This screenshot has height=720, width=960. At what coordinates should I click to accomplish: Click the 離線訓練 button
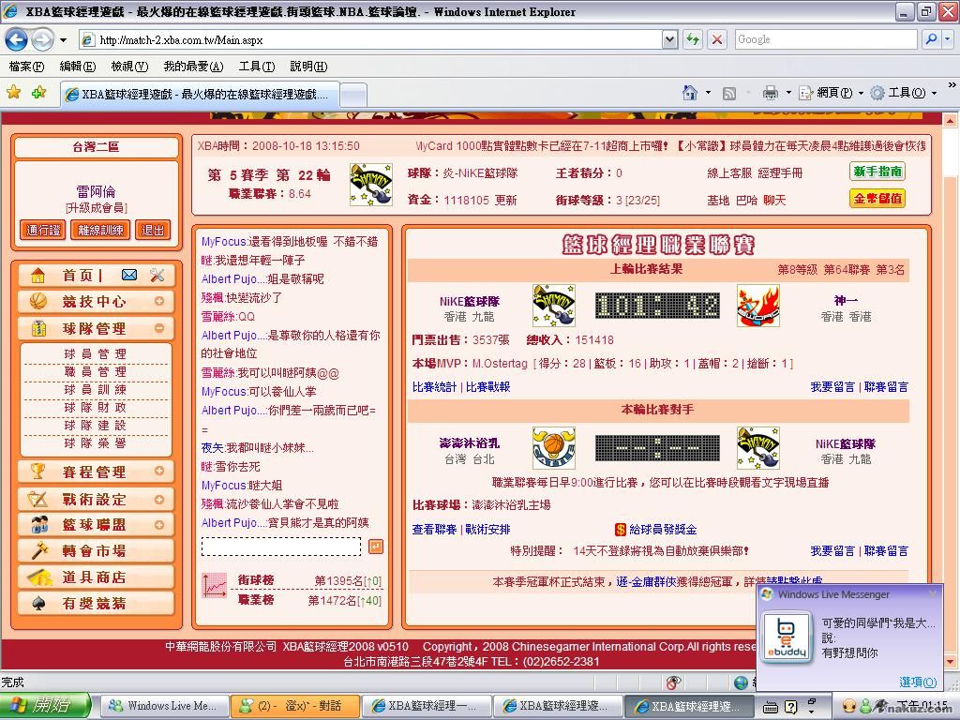coord(100,231)
